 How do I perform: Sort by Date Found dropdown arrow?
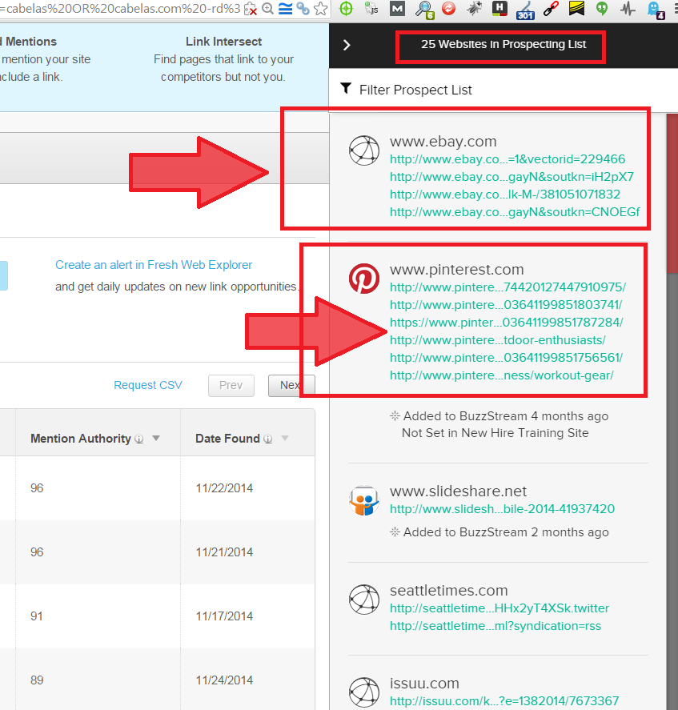(285, 438)
